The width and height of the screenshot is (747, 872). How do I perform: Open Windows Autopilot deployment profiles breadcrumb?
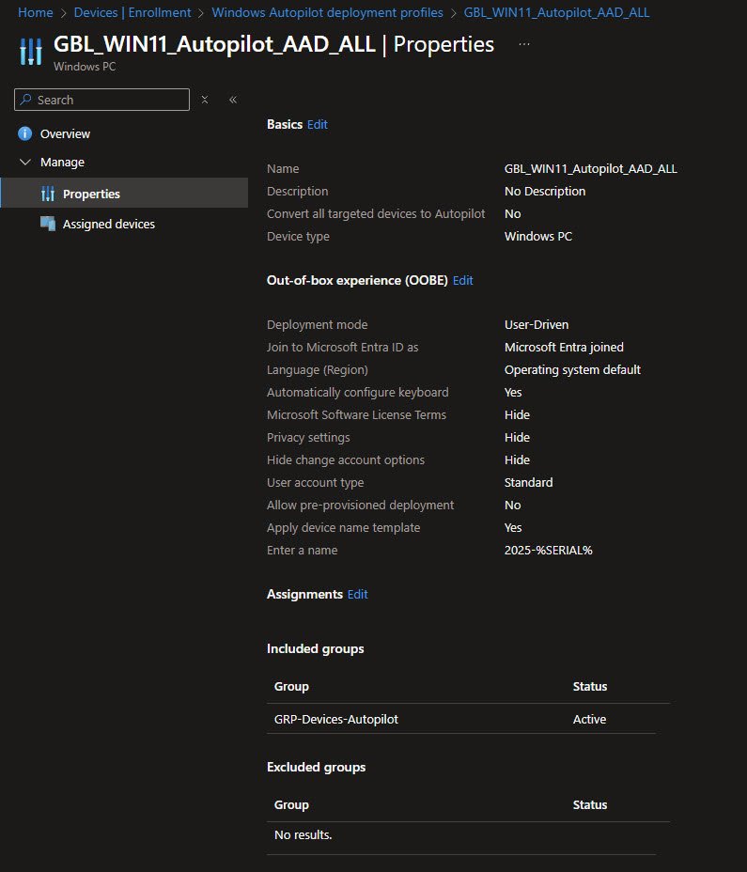(x=327, y=12)
